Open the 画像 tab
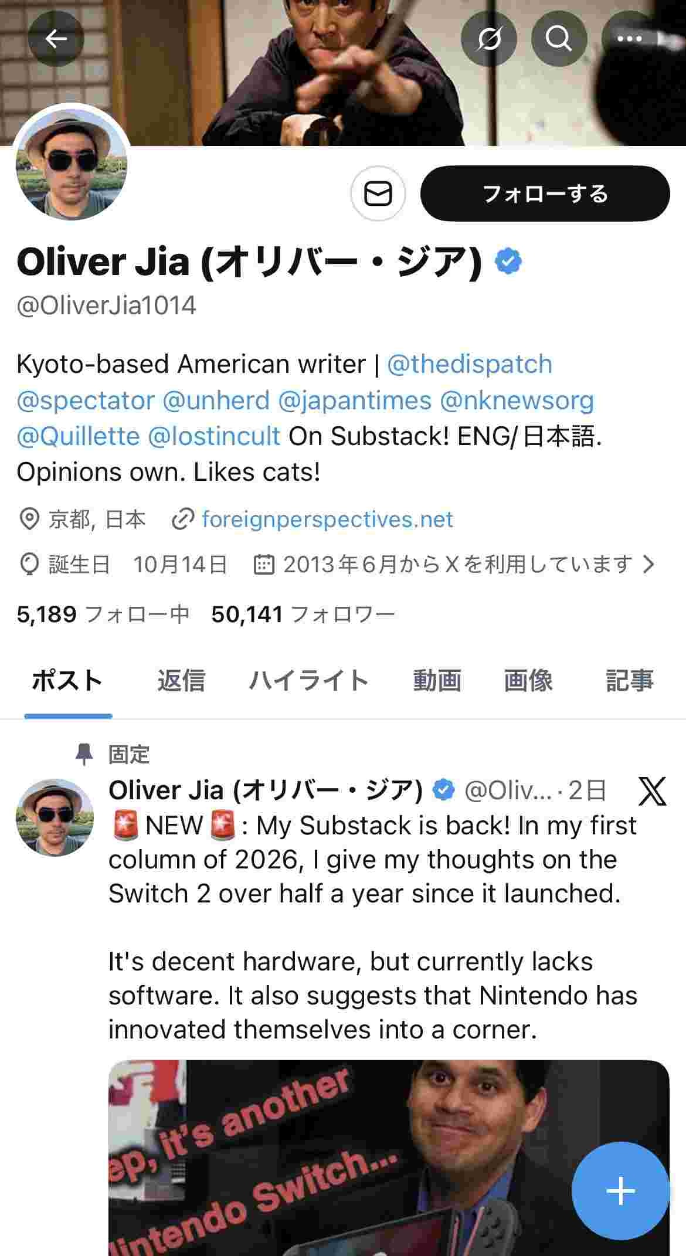The image size is (686, 1256). click(528, 681)
